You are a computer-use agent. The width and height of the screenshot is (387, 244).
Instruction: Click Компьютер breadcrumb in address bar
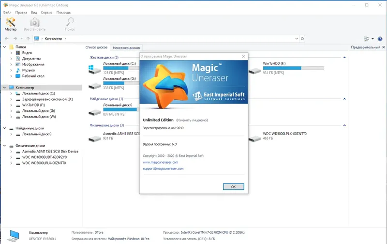(53, 39)
